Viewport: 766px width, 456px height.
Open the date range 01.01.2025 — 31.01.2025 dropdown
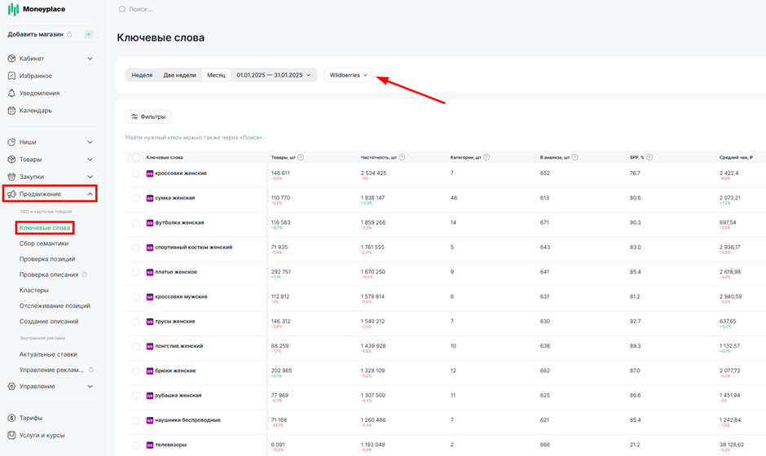coord(274,75)
